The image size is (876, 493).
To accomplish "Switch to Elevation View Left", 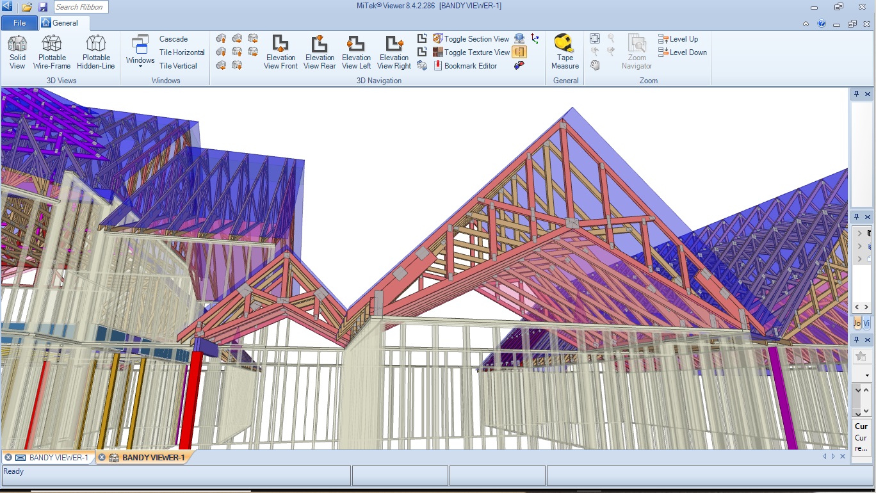I will [356, 52].
